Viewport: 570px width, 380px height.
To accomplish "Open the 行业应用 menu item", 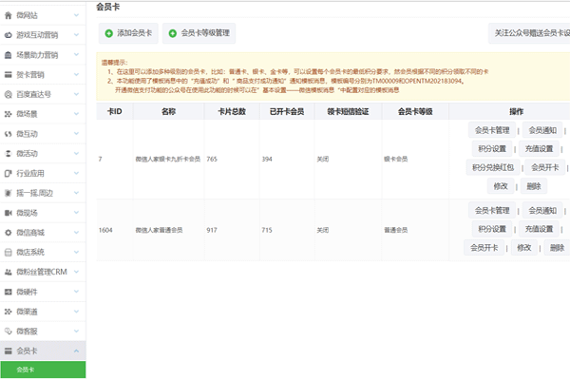I will pos(43,174).
